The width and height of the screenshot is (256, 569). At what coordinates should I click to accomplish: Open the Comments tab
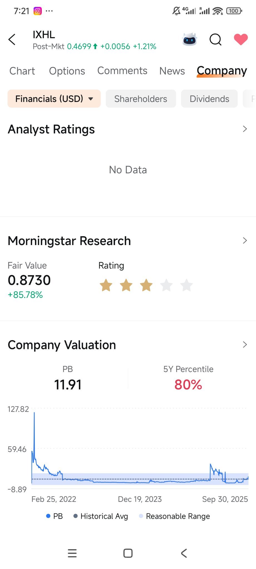tap(122, 71)
